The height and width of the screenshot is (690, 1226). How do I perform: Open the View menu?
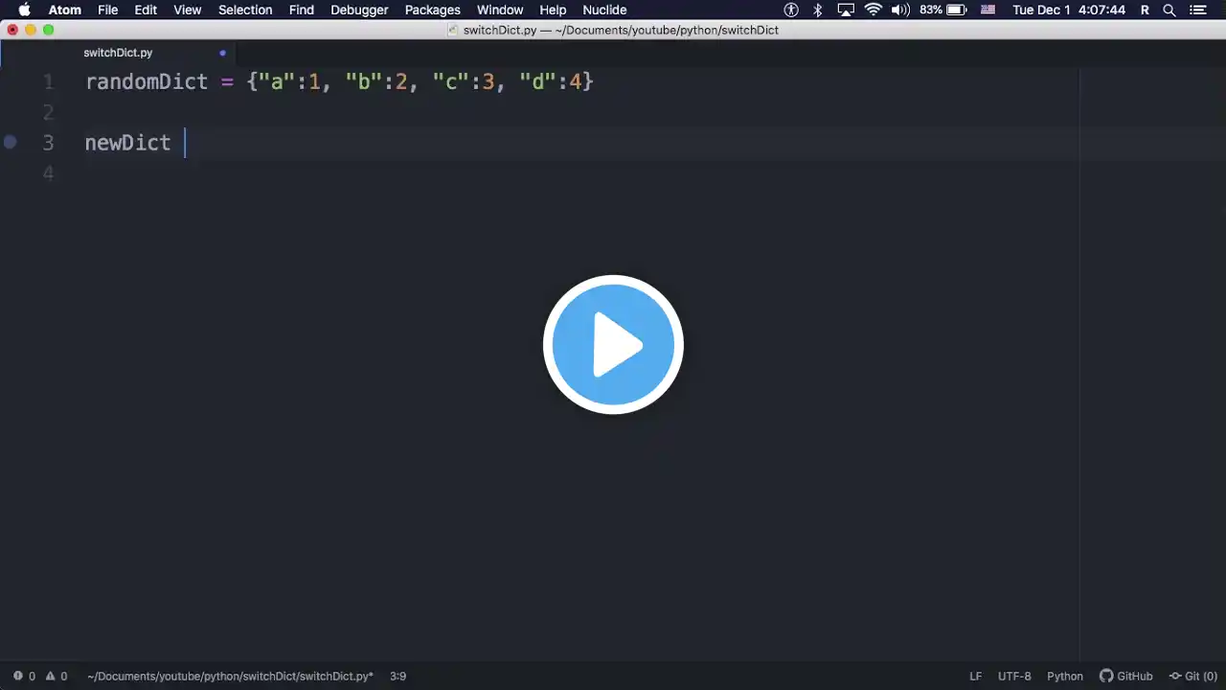click(x=188, y=10)
